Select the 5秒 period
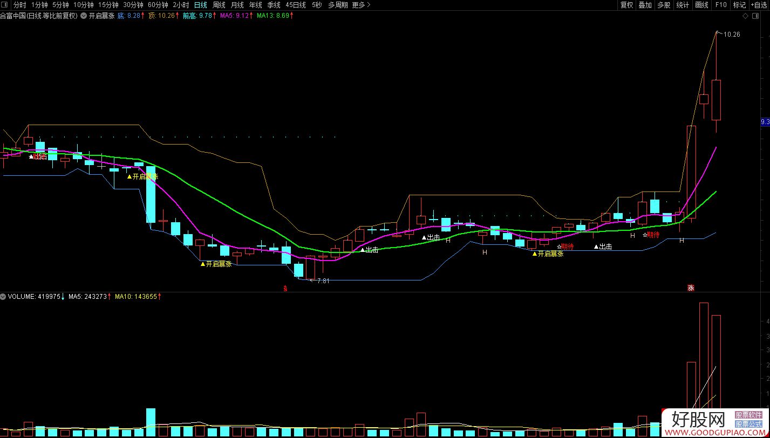Screen dimensions: 770x438 tap(317, 5)
